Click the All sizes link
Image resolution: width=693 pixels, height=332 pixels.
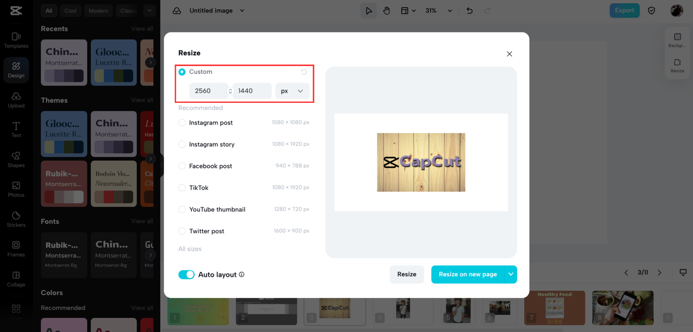click(189, 249)
